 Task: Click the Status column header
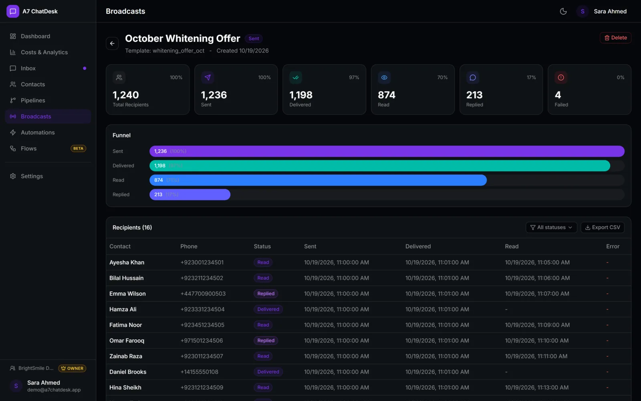click(x=262, y=246)
